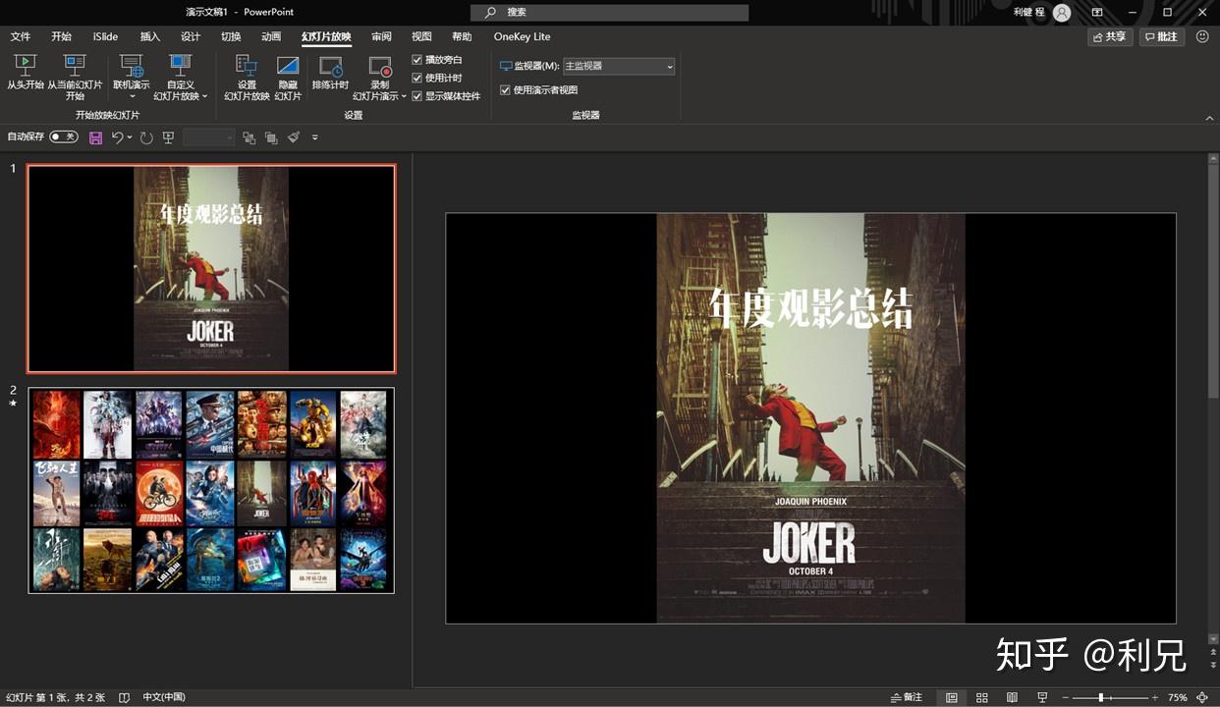
Task: Switch to the 动画 tab
Action: tap(271, 36)
